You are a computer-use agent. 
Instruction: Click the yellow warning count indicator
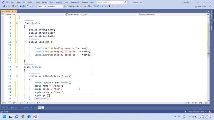click(21, 103)
